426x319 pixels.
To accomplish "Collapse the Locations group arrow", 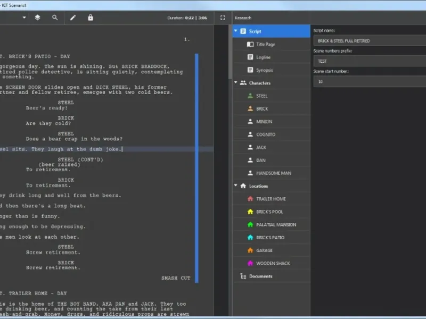I will (235, 186).
